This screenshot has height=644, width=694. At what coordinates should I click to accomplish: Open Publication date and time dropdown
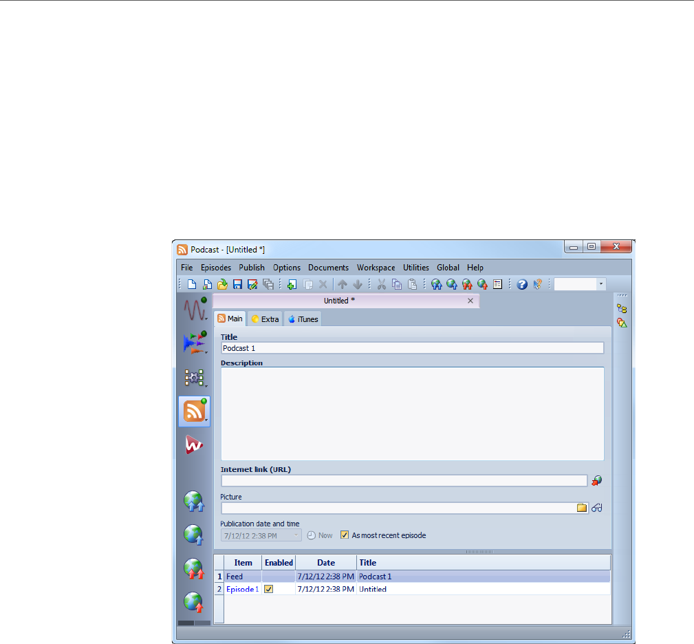point(296,535)
